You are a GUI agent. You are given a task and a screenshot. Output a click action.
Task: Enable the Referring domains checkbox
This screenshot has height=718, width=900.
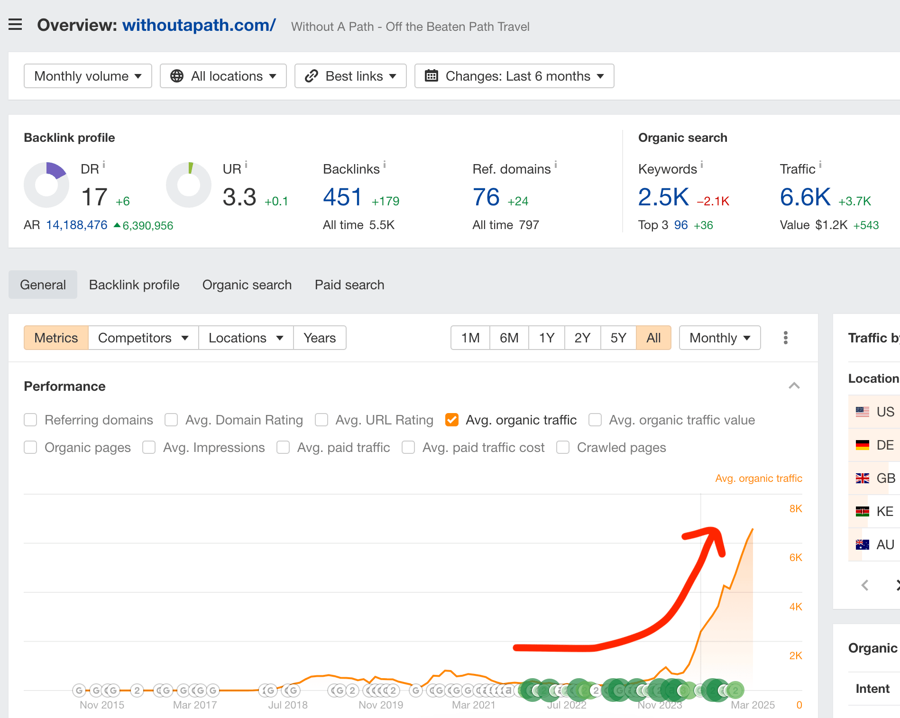(x=30, y=420)
